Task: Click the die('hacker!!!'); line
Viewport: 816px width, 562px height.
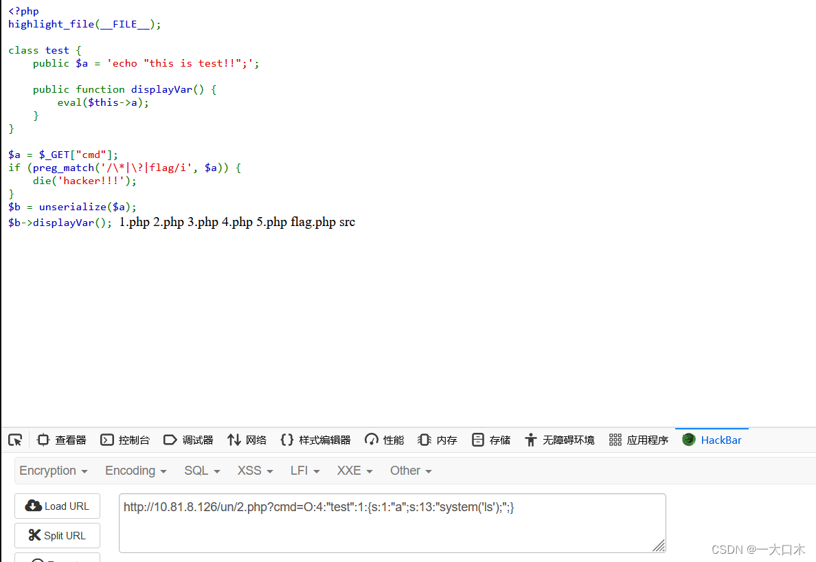Action: coord(84,181)
